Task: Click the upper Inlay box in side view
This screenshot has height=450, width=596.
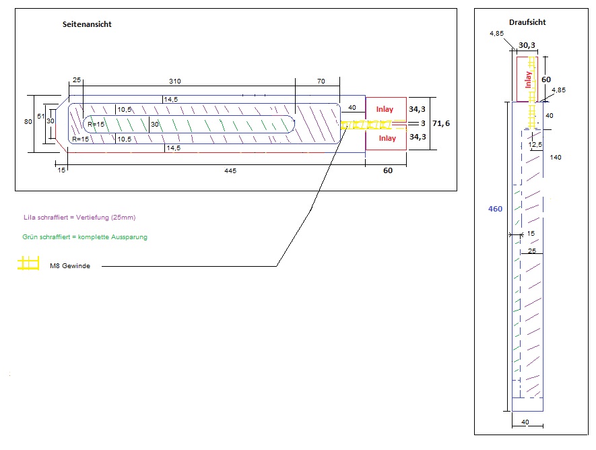Action: click(387, 108)
